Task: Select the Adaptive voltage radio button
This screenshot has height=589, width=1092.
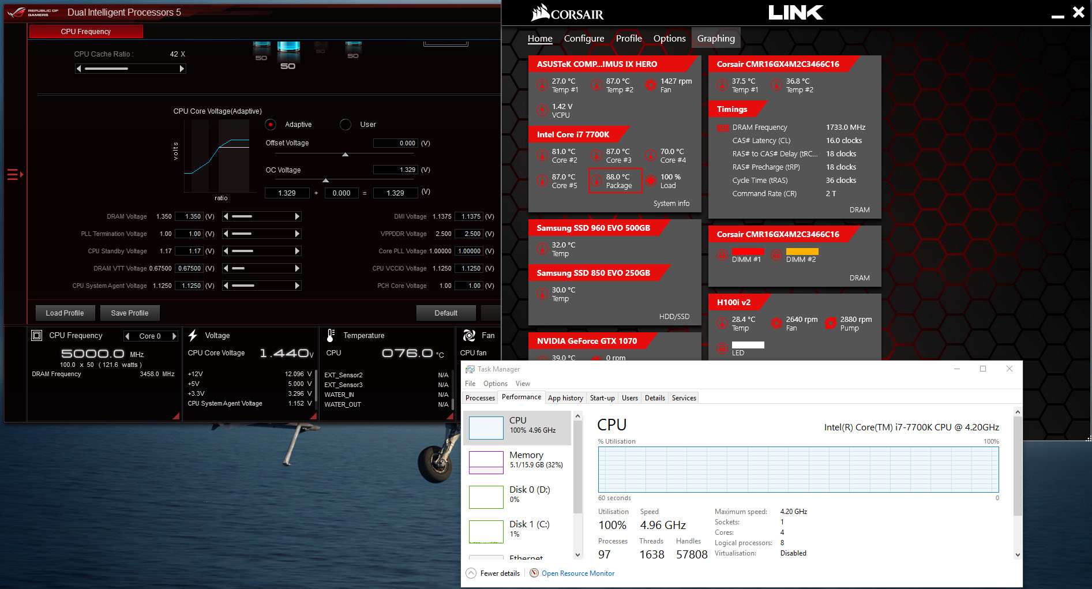Action: [271, 125]
